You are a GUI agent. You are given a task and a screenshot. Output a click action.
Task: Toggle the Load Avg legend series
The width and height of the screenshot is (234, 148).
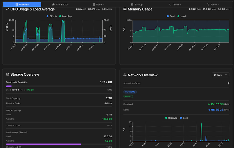[x=65, y=16]
